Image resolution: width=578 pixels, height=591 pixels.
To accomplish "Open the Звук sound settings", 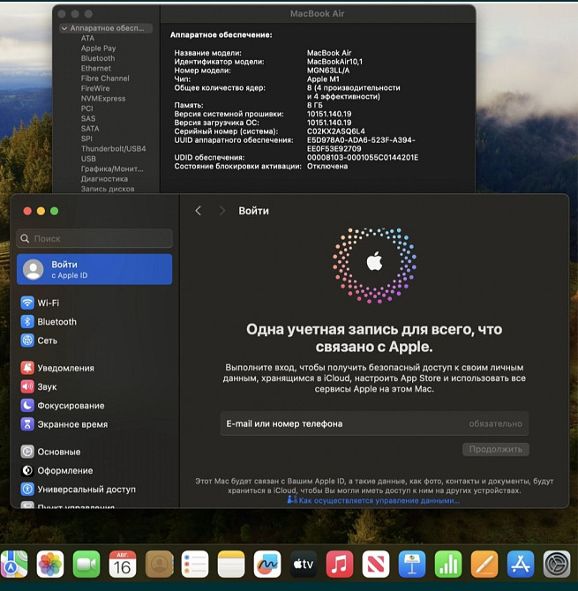I will point(39,386).
